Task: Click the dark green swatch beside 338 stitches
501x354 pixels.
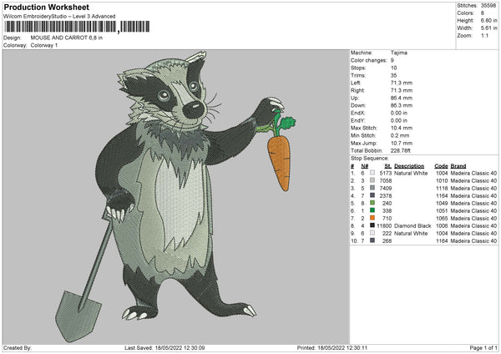Action: point(372,210)
